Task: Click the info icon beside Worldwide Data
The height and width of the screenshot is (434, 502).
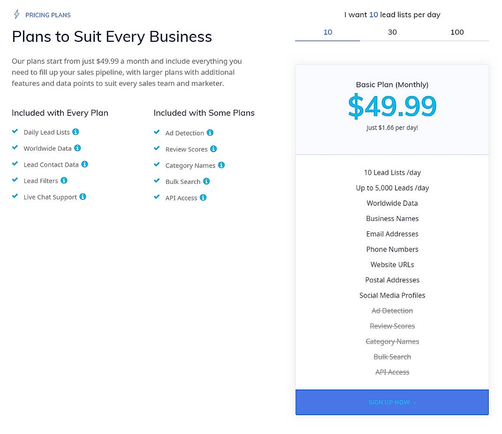Action: point(78,148)
